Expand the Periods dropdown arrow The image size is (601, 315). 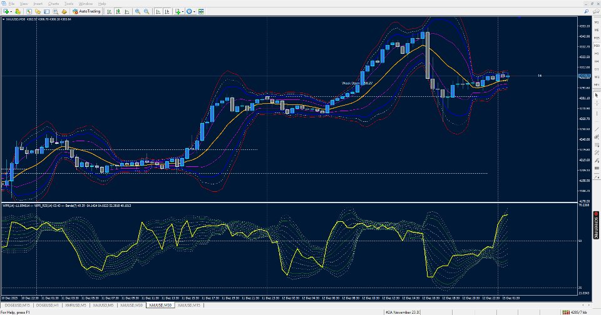point(194,11)
